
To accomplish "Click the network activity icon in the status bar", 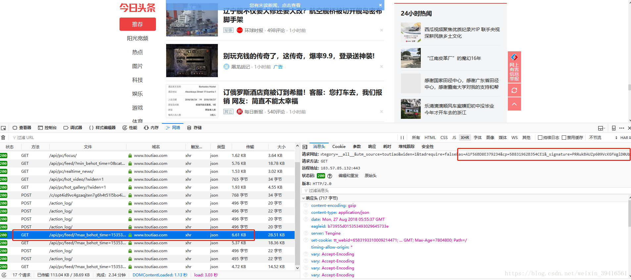I will click(4, 275).
